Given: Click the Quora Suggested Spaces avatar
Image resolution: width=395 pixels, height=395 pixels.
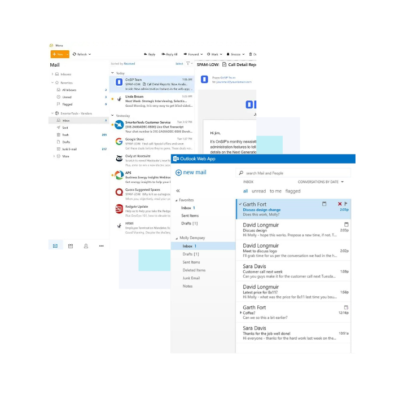Looking at the screenshot, I should 119,192.
